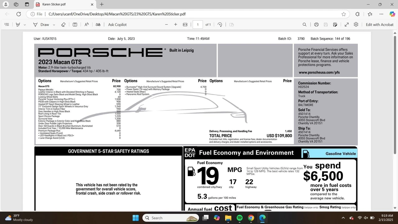Open Workspaces icon in title bar
This screenshot has width=398, height=224.
click(x=16, y=4)
